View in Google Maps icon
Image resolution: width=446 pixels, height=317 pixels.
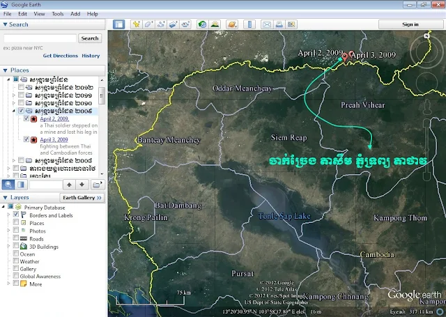[291, 24]
